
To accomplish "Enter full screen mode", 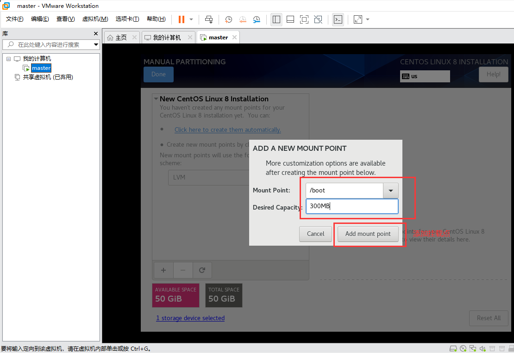I will [304, 19].
